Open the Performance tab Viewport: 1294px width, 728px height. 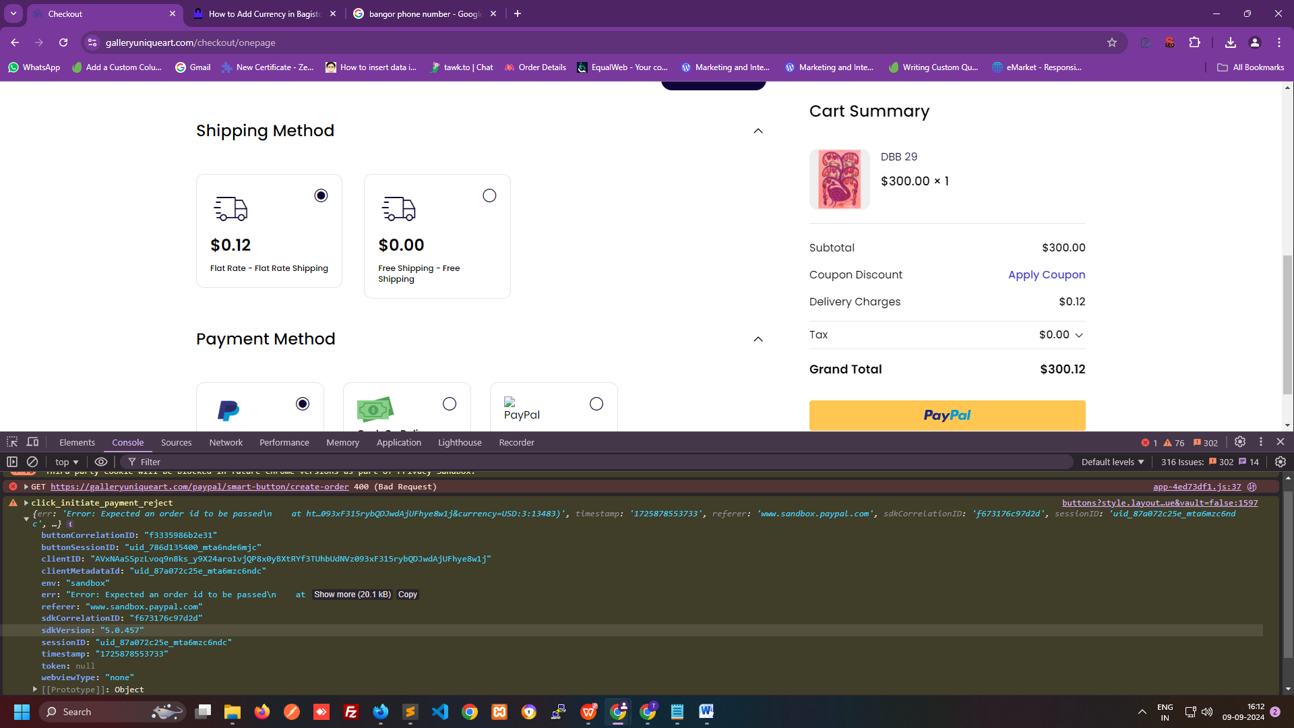pyautogui.click(x=284, y=442)
